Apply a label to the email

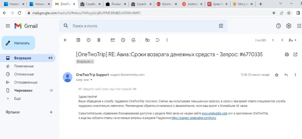pyautogui.click(x=158, y=40)
